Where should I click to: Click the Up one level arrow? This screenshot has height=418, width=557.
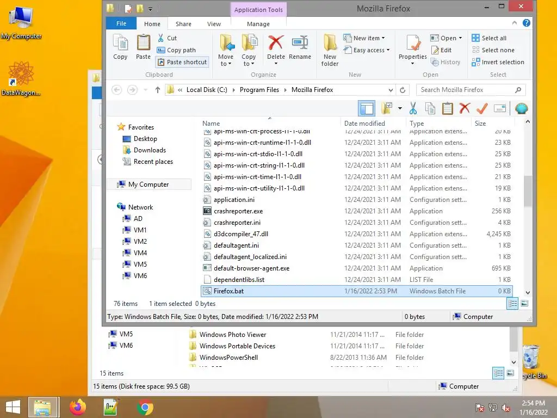[x=158, y=90]
